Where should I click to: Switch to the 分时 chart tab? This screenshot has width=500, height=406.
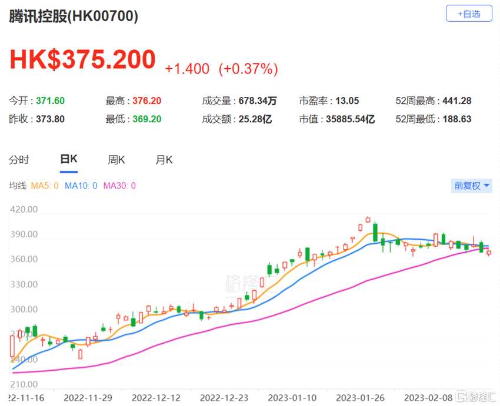pos(19,160)
